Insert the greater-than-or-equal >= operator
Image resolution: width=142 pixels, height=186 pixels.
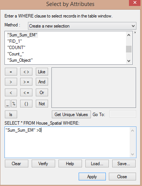tap(26, 82)
